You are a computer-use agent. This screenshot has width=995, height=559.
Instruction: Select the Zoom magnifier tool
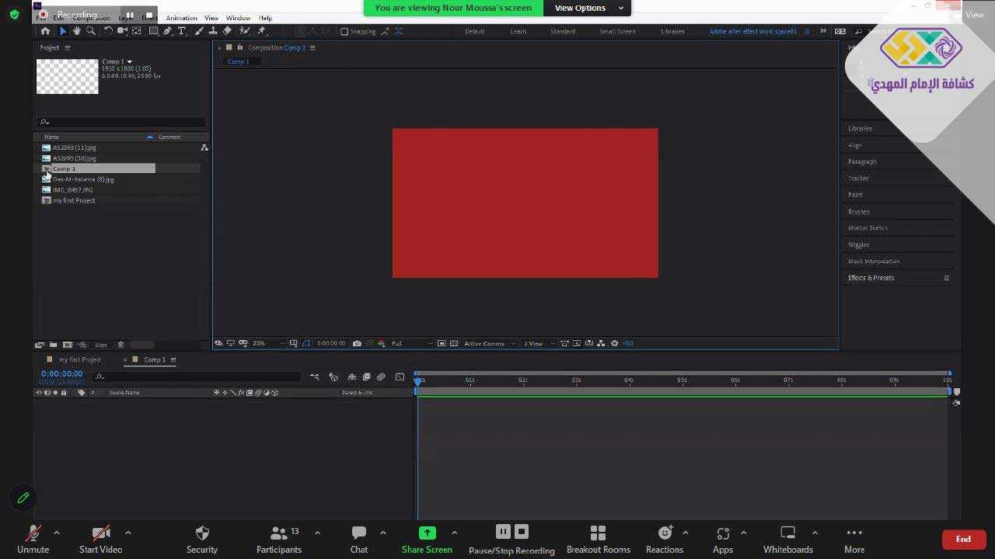coord(91,31)
